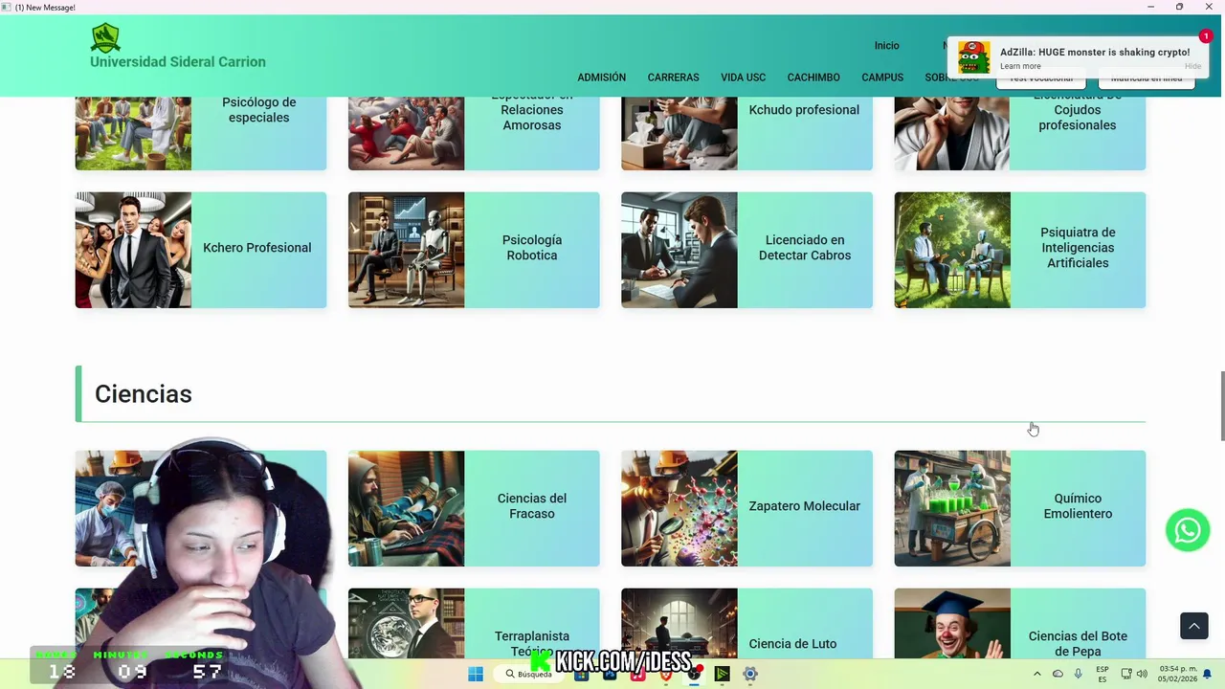Open the volume speaker tray icon
The width and height of the screenshot is (1225, 689).
1142,674
